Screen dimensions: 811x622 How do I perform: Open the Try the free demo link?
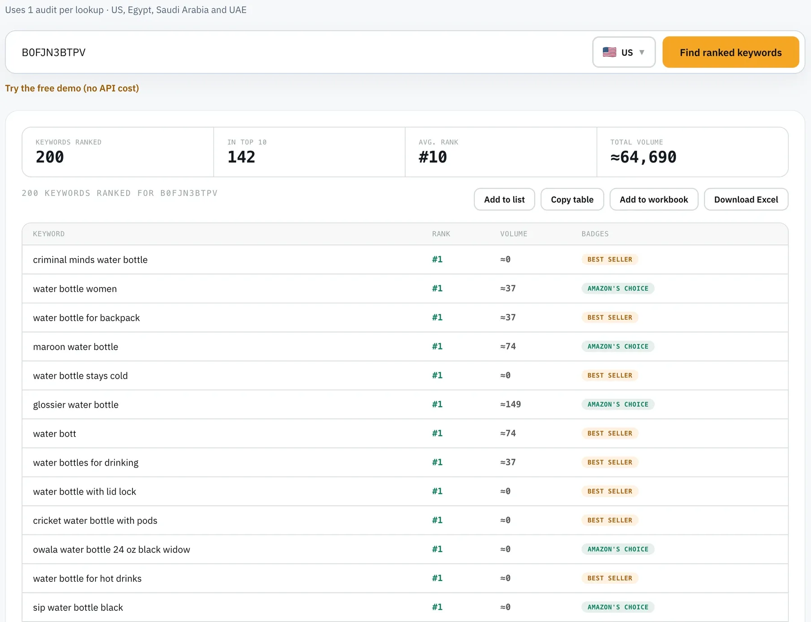[72, 88]
